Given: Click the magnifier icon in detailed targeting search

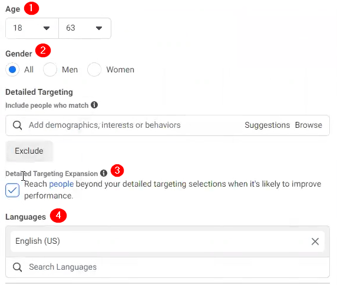Looking at the screenshot, I should pos(17,125).
